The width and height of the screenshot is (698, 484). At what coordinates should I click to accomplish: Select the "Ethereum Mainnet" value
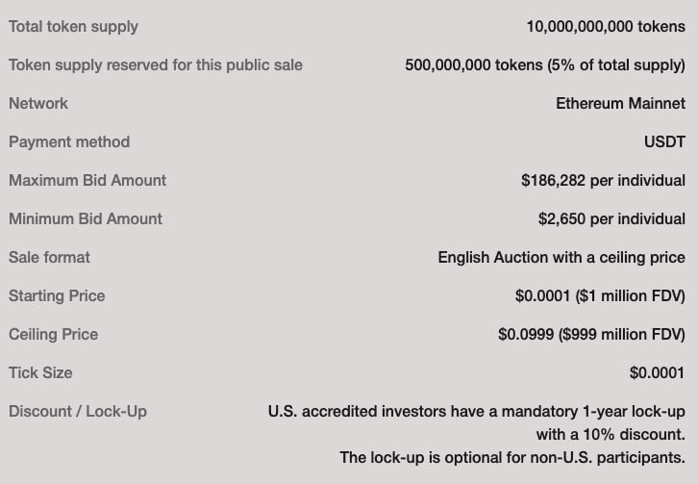(620, 103)
